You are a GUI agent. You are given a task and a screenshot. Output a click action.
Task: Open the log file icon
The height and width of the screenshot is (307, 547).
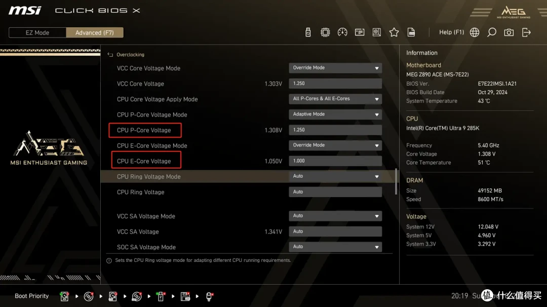[411, 32]
